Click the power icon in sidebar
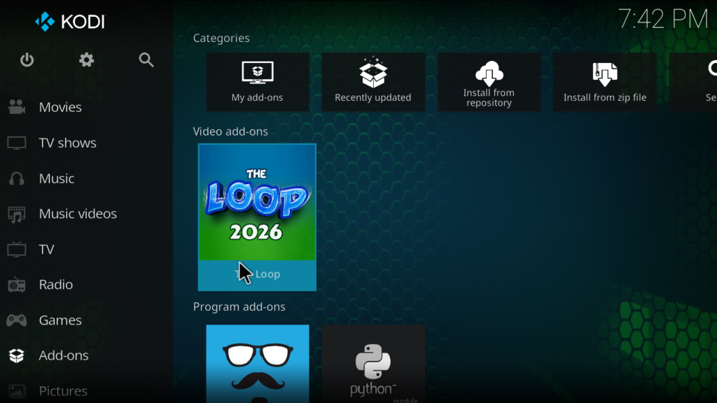The image size is (717, 403). point(27,60)
